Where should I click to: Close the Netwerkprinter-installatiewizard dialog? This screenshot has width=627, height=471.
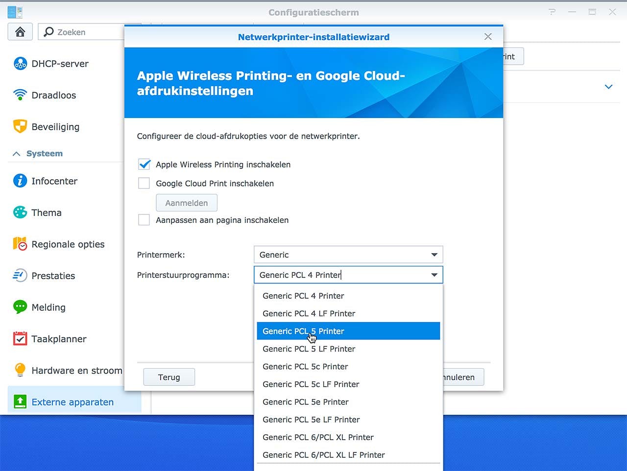tap(488, 37)
